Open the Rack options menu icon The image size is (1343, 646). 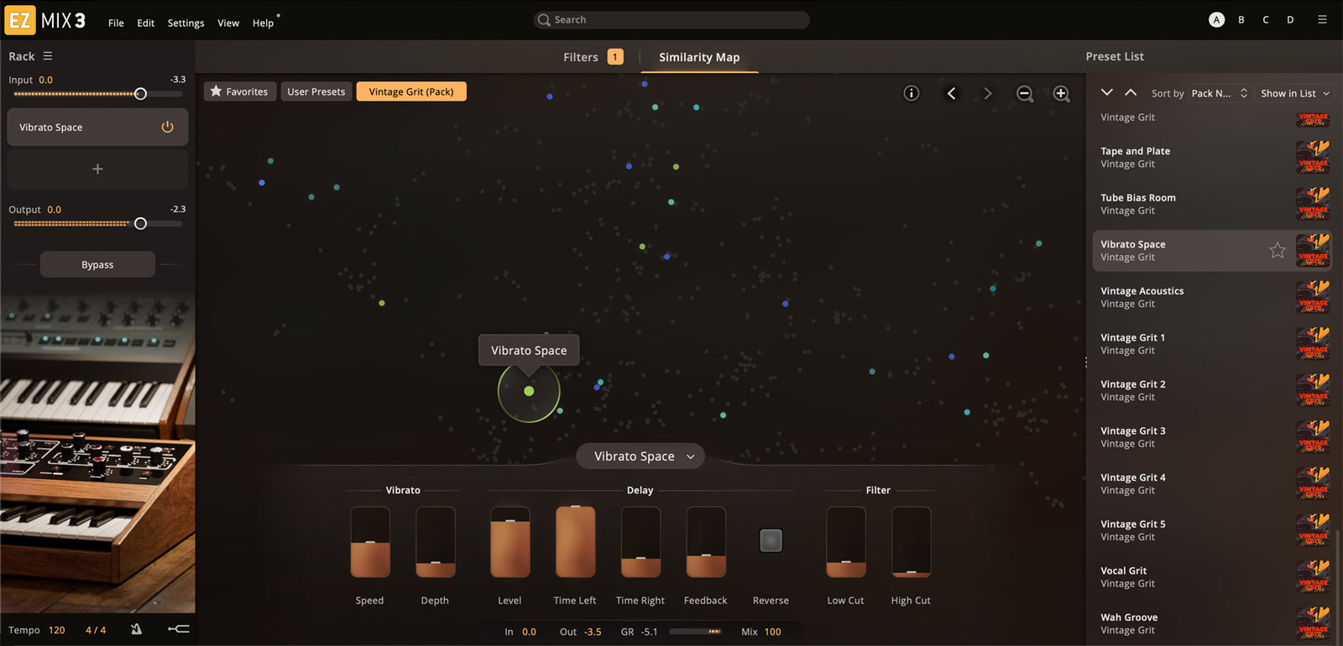[x=48, y=56]
